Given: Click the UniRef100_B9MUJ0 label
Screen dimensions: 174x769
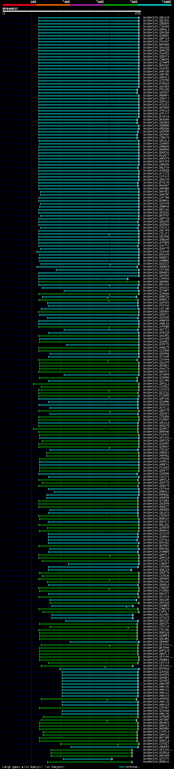Looking at the screenshot, I should (x=156, y=762).
